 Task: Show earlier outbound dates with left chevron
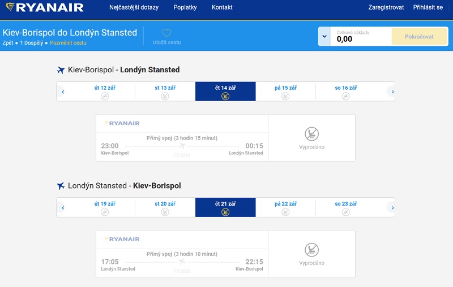63,92
